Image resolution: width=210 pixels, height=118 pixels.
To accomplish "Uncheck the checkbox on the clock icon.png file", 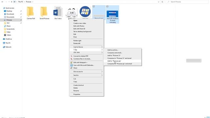I will (x=107, y=7).
